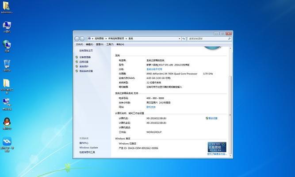Click the scrollbar down arrow
The width and height of the screenshot is (295, 177).
click(230, 156)
